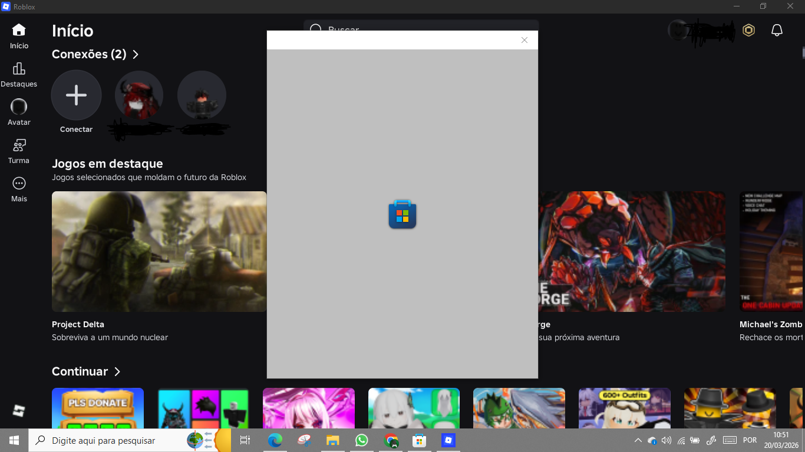Open Microsoft Store from the taskbar

coord(419,440)
